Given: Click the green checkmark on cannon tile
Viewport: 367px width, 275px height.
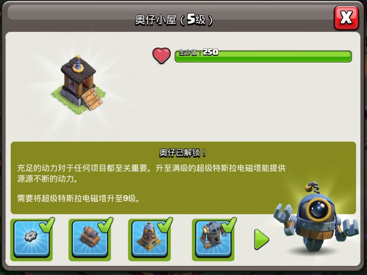Looking at the screenshot, I should tap(105, 225).
